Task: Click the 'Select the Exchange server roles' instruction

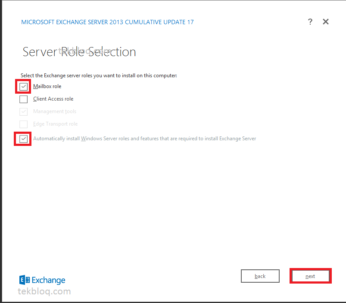Action: (99, 76)
